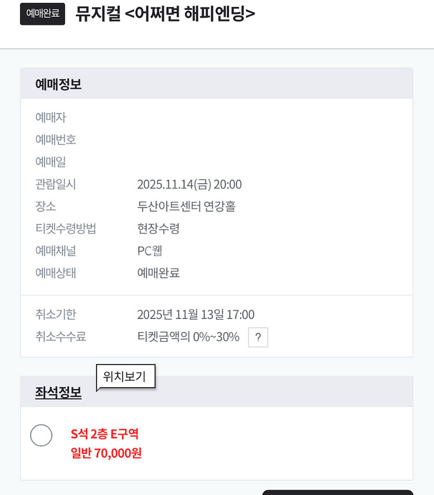Select the S석 2층 E구역 seat radio button
The image size is (434, 495).
coord(41,435)
